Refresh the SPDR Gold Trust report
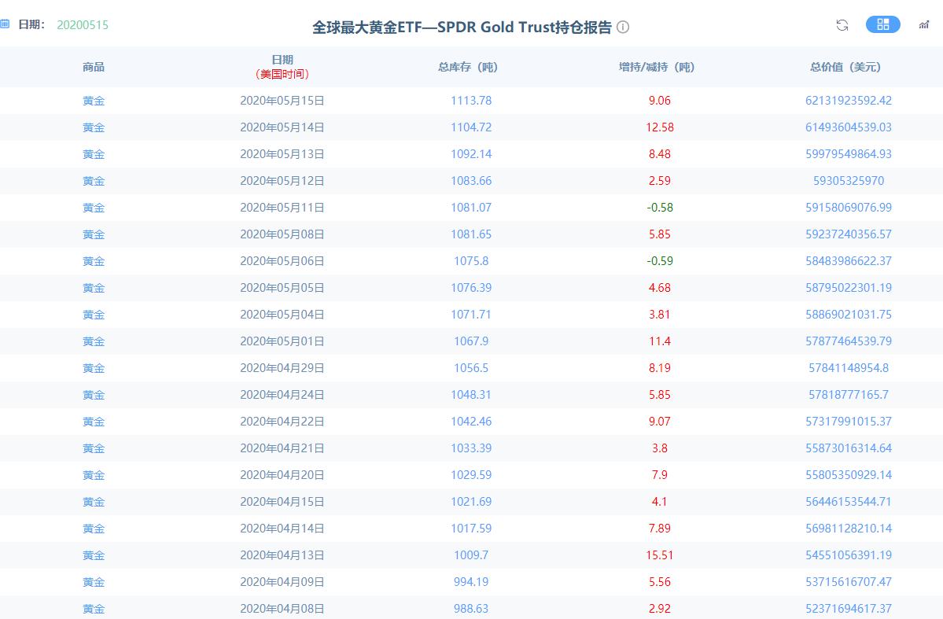Screen dimensions: 943x619 [x=842, y=24]
